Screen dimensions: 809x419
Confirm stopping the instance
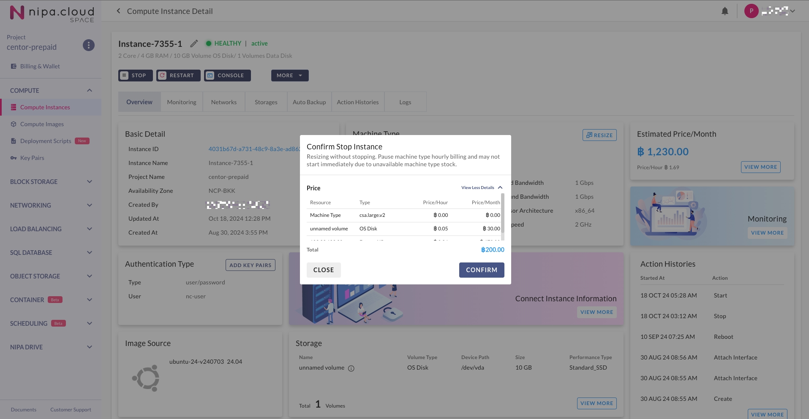point(481,270)
